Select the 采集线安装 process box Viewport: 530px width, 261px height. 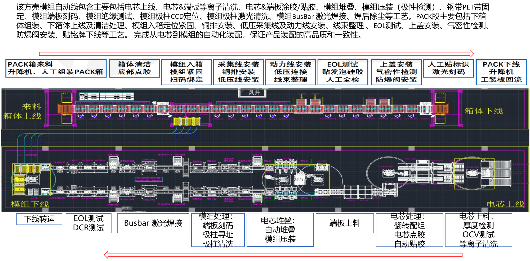point(238,72)
